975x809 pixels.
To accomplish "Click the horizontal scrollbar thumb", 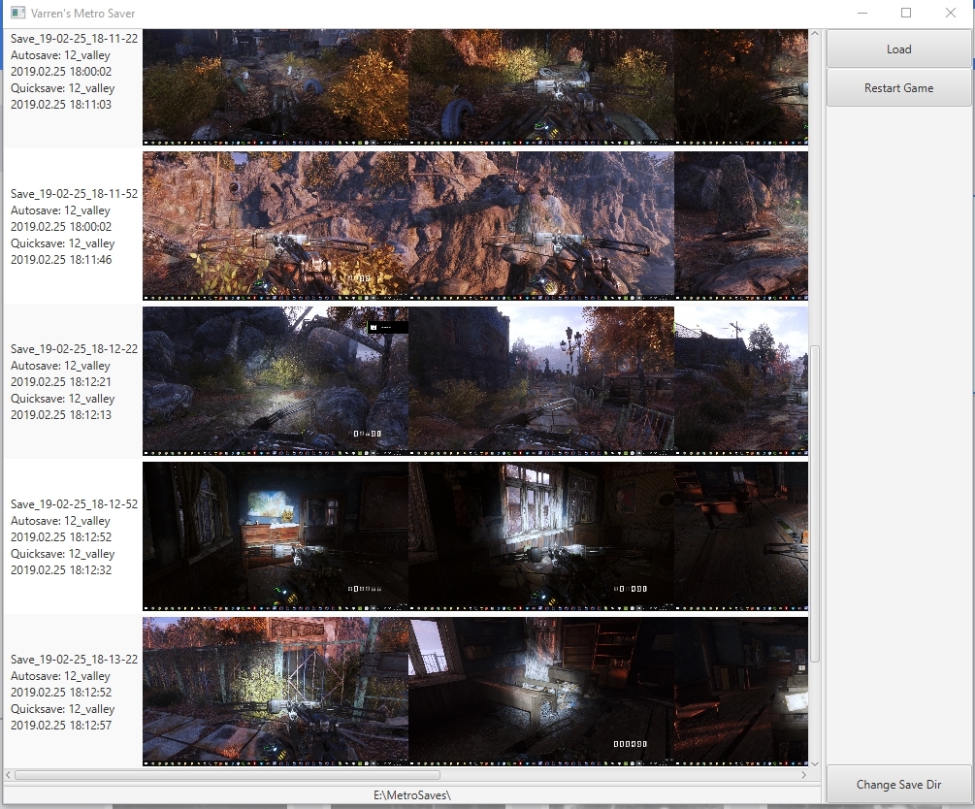I will click(228, 775).
